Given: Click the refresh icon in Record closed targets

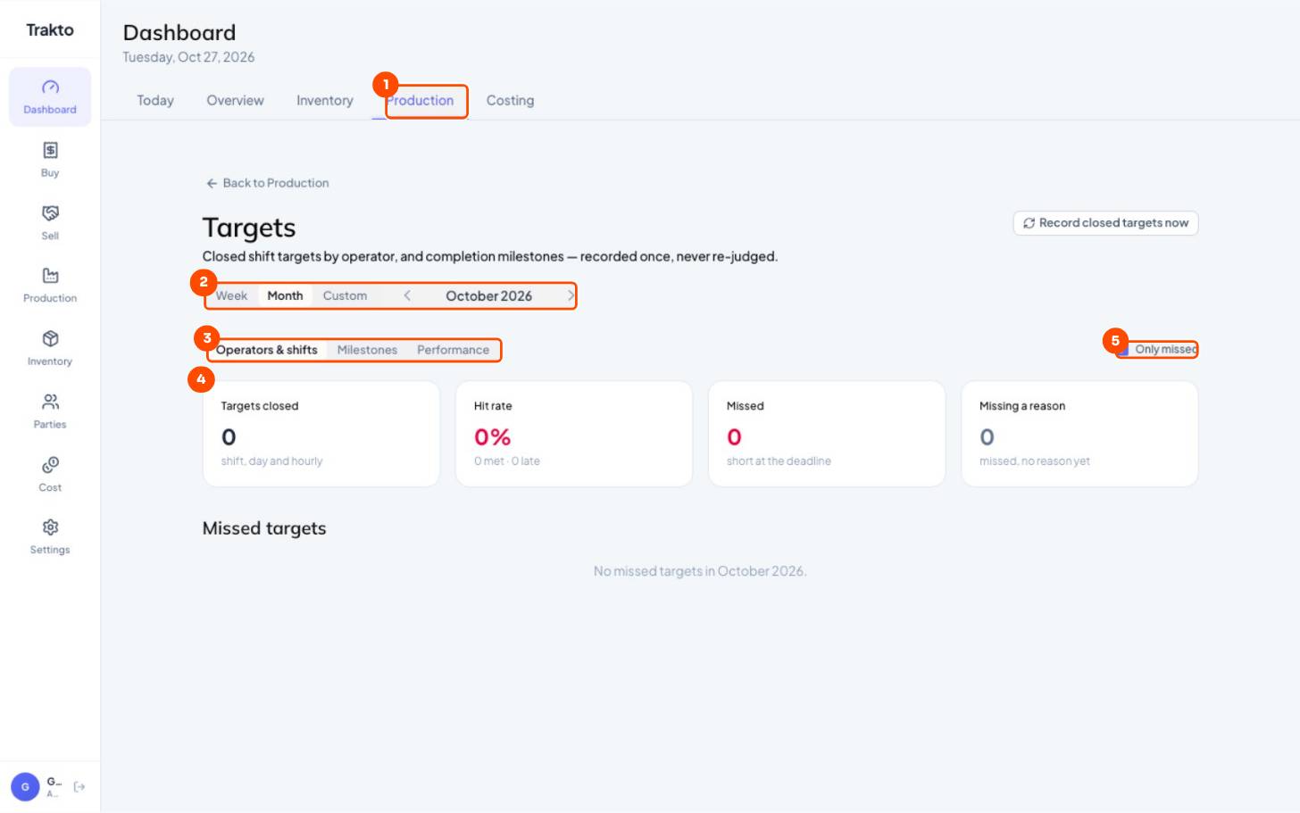Looking at the screenshot, I should point(1029,223).
